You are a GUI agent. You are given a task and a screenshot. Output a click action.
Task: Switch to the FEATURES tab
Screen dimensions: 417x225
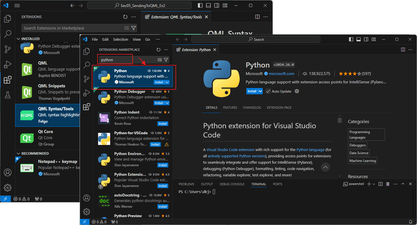point(230,107)
